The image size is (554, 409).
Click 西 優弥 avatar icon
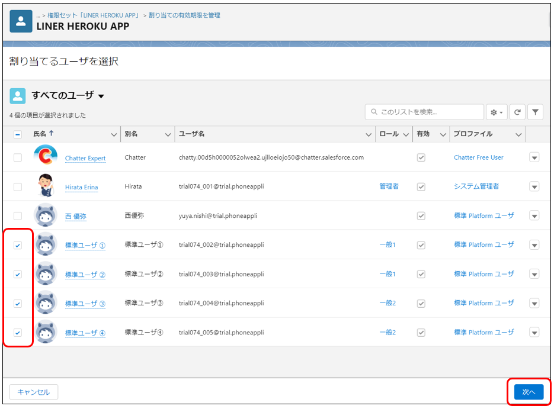coord(46,215)
